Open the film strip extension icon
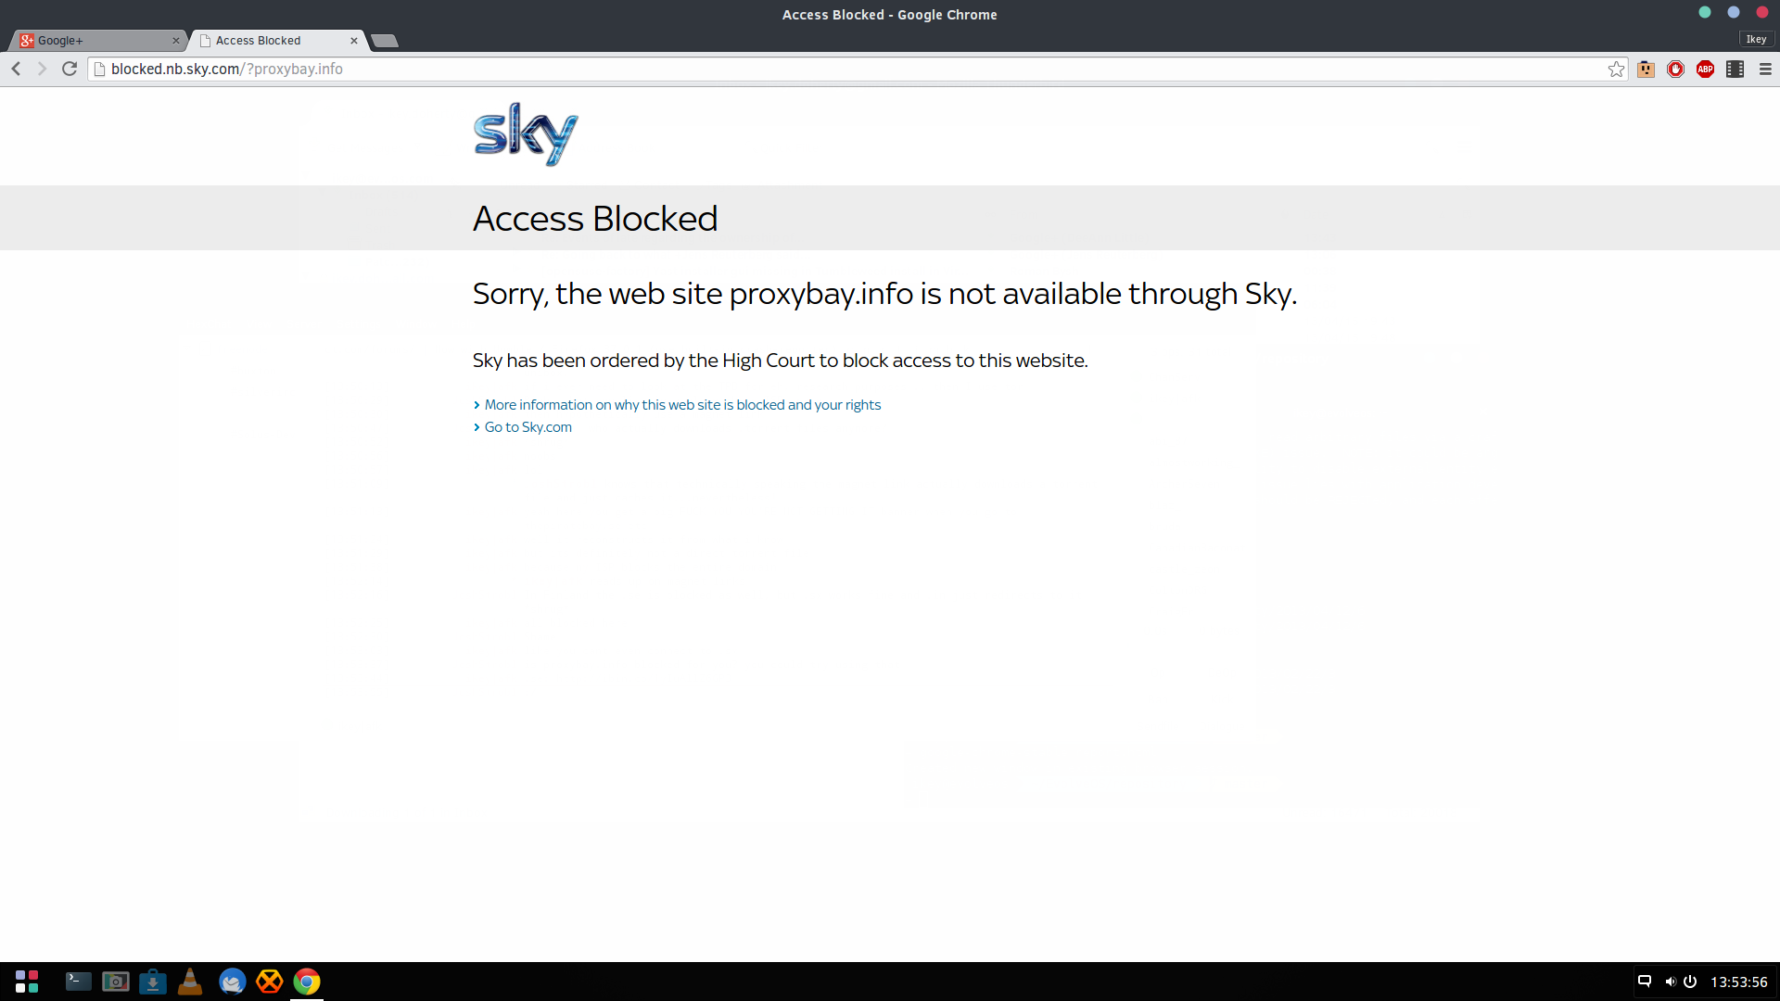The image size is (1780, 1001). pyautogui.click(x=1735, y=70)
